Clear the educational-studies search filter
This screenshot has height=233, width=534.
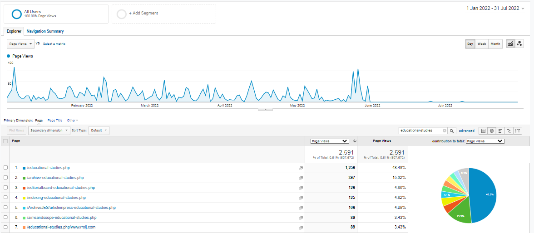(x=445, y=131)
